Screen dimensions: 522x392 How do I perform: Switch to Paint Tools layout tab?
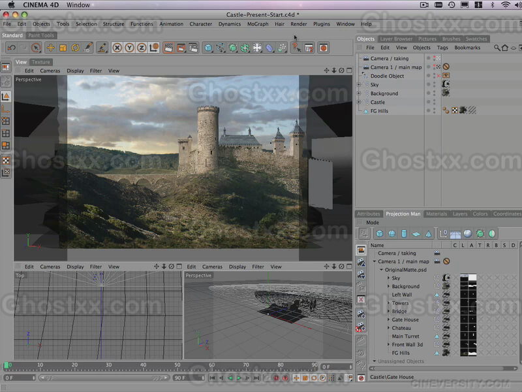(41, 35)
